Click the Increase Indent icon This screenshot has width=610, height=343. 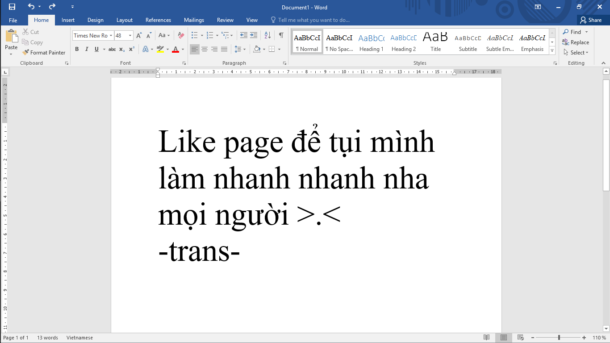(x=254, y=35)
